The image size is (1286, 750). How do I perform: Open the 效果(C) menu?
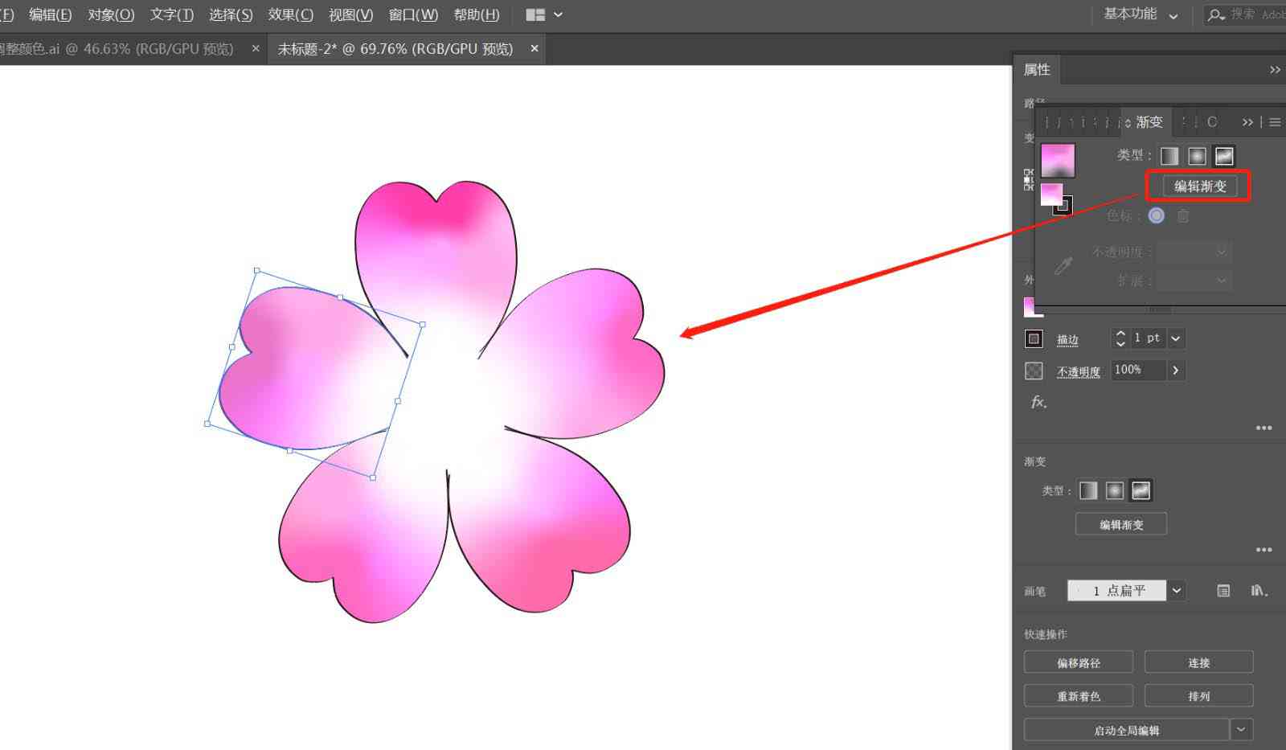coord(291,14)
